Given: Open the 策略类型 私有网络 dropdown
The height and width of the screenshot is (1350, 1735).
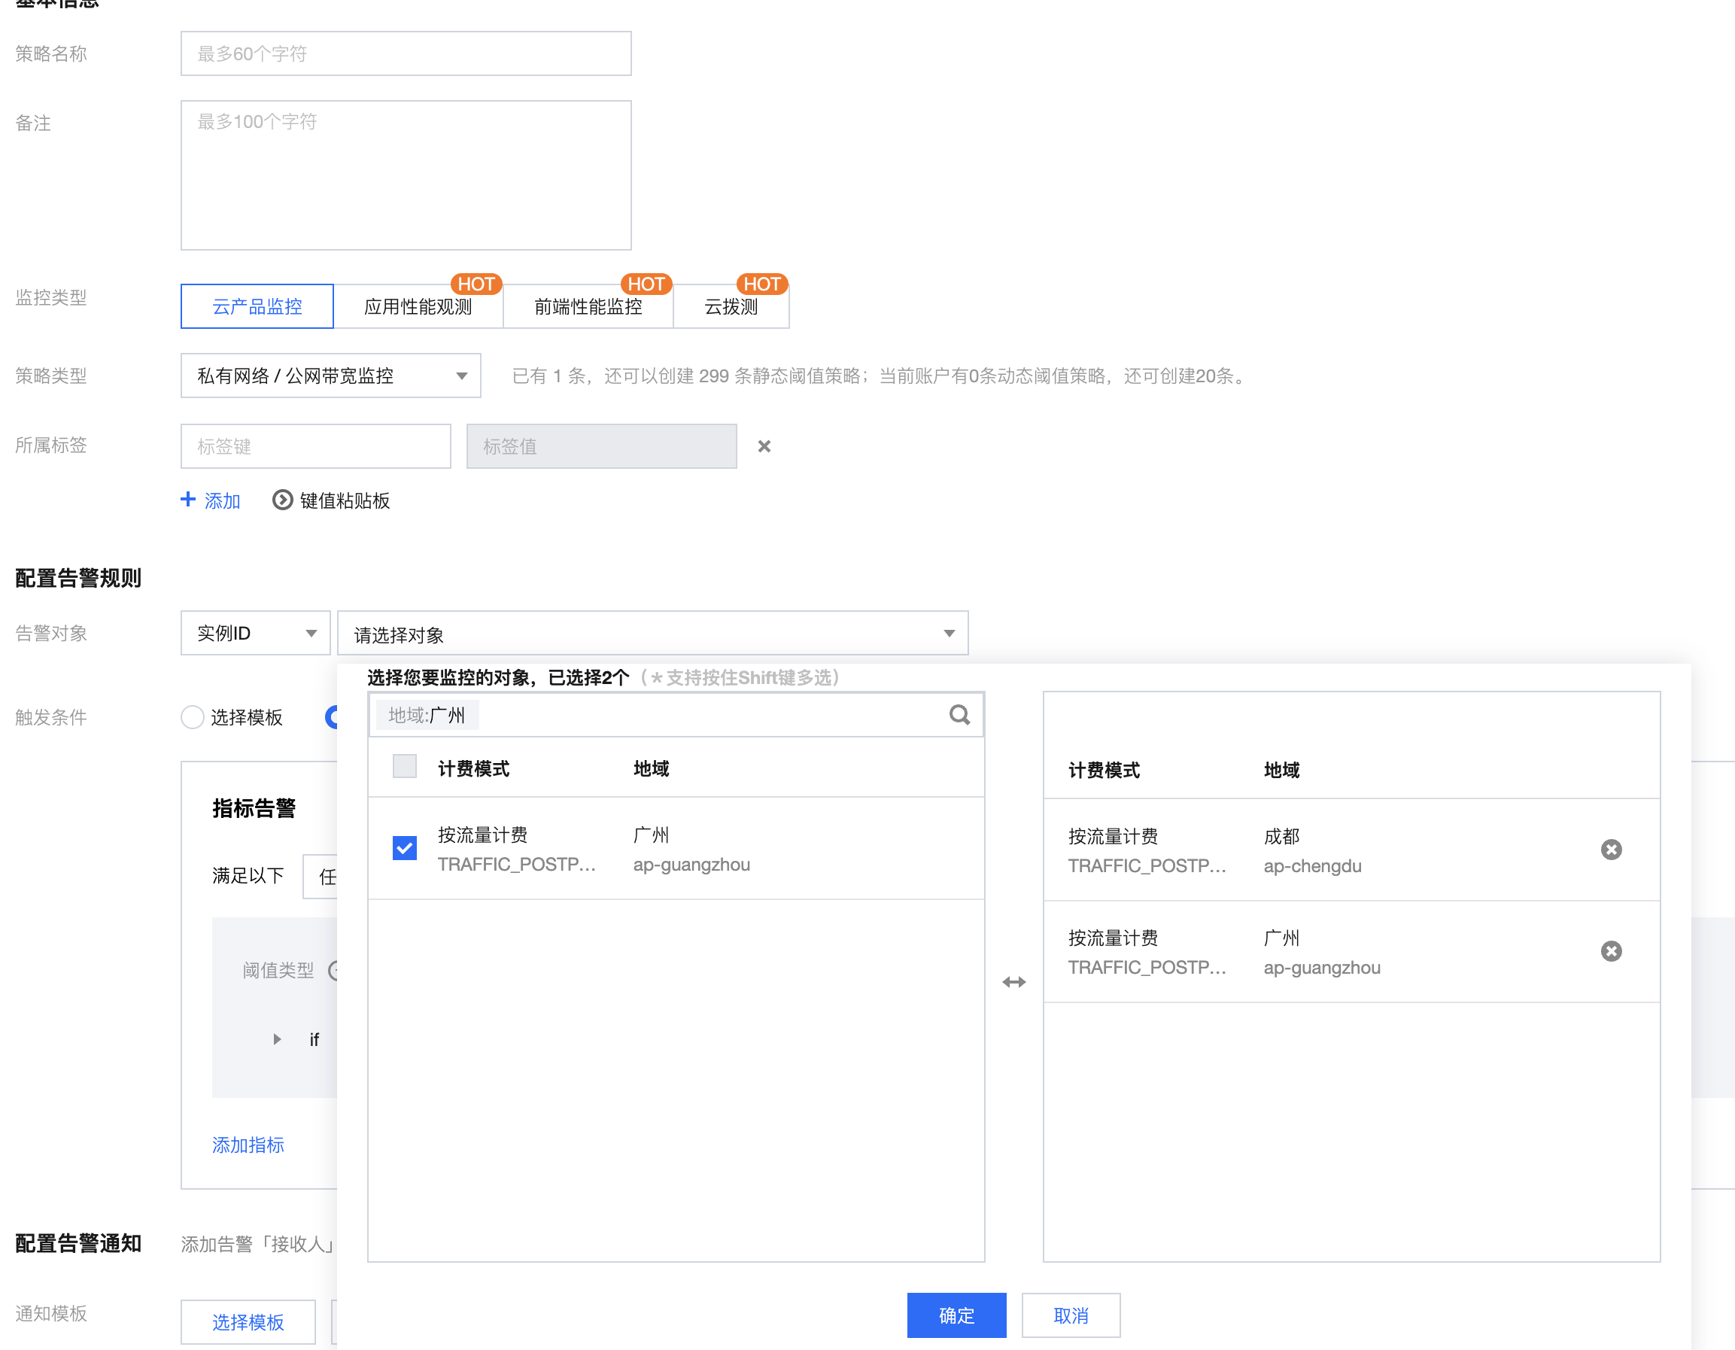Looking at the screenshot, I should click(x=330, y=376).
